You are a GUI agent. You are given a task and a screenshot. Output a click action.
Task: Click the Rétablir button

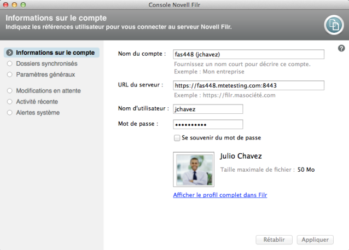click(274, 240)
